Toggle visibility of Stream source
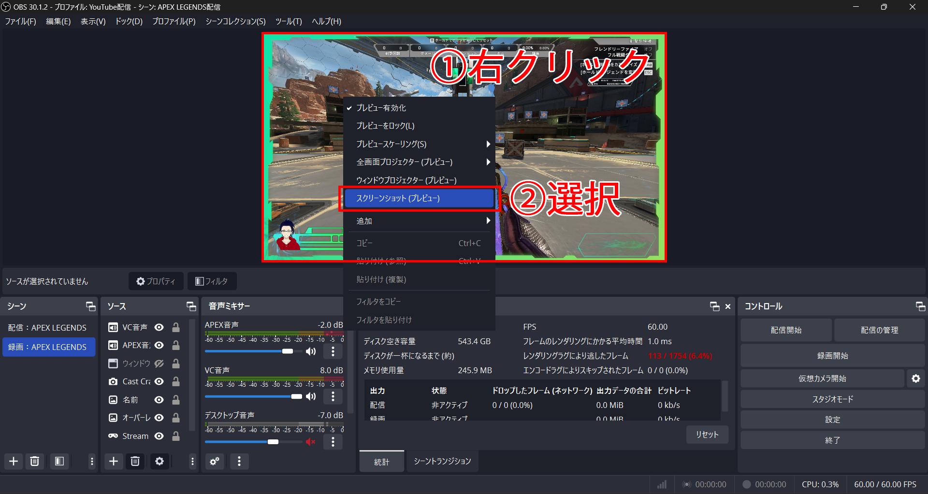This screenshot has width=928, height=494. [x=159, y=436]
